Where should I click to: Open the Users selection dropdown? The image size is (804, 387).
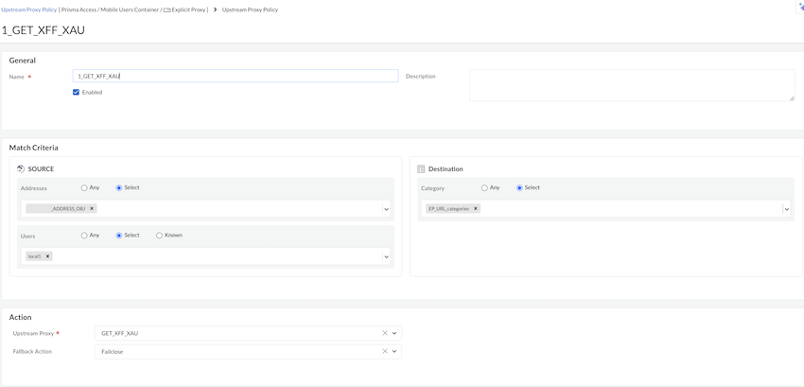point(386,256)
